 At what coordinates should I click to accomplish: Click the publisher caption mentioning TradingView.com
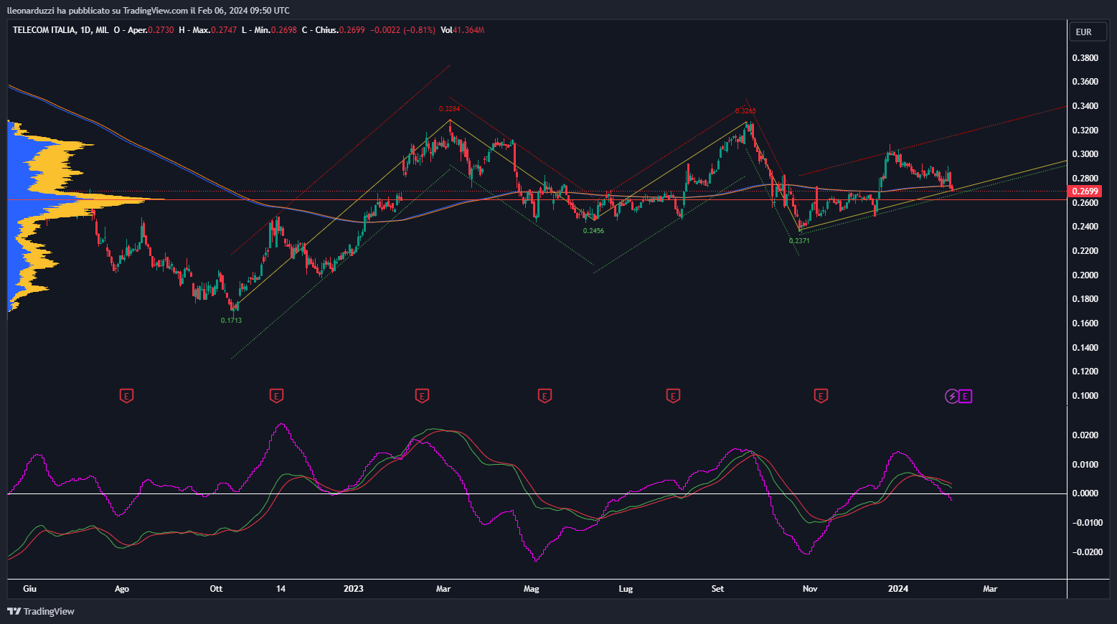[x=149, y=11]
